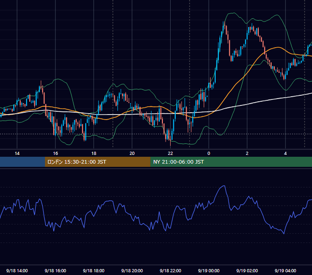Click the hour label 18 on price chart axis

tap(94, 154)
